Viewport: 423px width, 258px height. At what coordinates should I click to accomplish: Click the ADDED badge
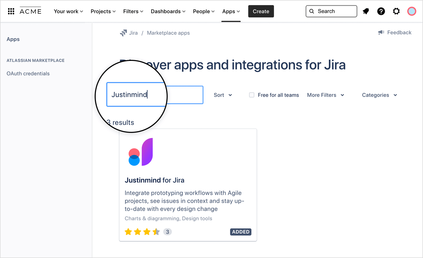tap(241, 232)
